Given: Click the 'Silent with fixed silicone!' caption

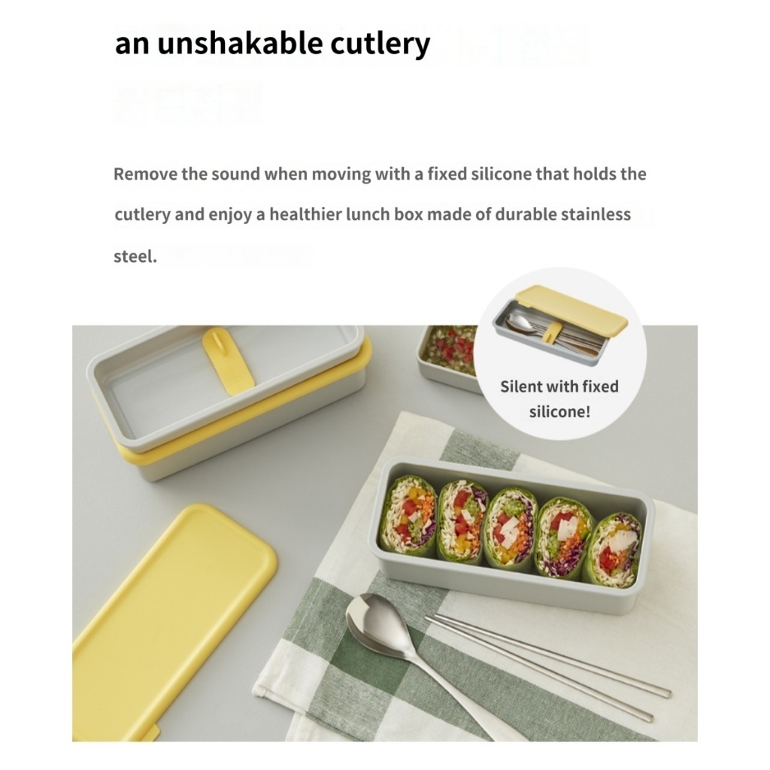Looking at the screenshot, I should click(x=559, y=399).
